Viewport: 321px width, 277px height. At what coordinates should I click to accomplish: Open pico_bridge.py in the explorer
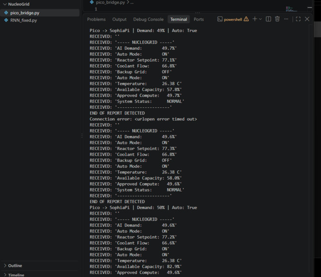pos(40,13)
